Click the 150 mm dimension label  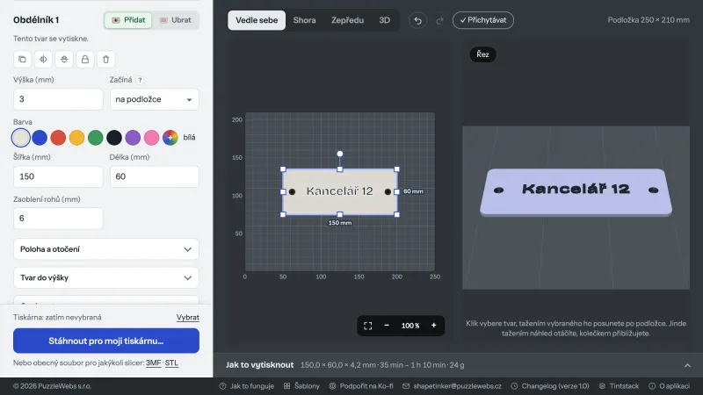click(340, 223)
